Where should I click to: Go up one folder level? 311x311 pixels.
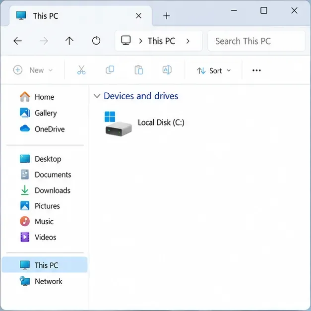point(69,41)
